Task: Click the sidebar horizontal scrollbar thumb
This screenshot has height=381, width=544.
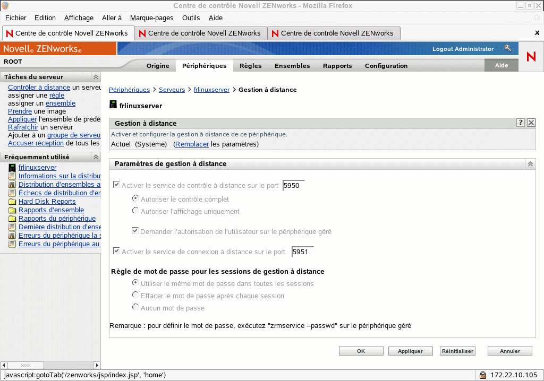Action: click(x=25, y=365)
